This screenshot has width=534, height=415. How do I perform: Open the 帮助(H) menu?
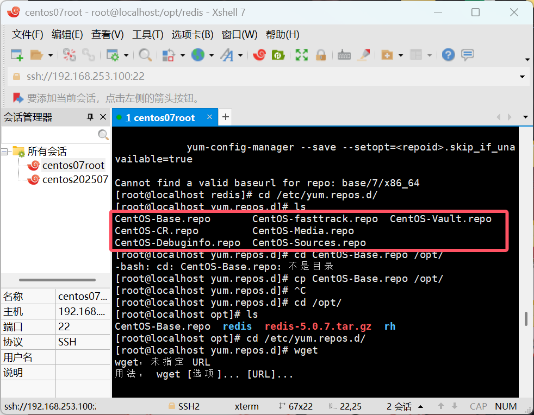point(282,34)
